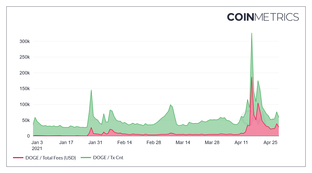This screenshot has height=173, width=312.
Task: Click the Jan 3 x-axis date label
Action: (x=37, y=143)
